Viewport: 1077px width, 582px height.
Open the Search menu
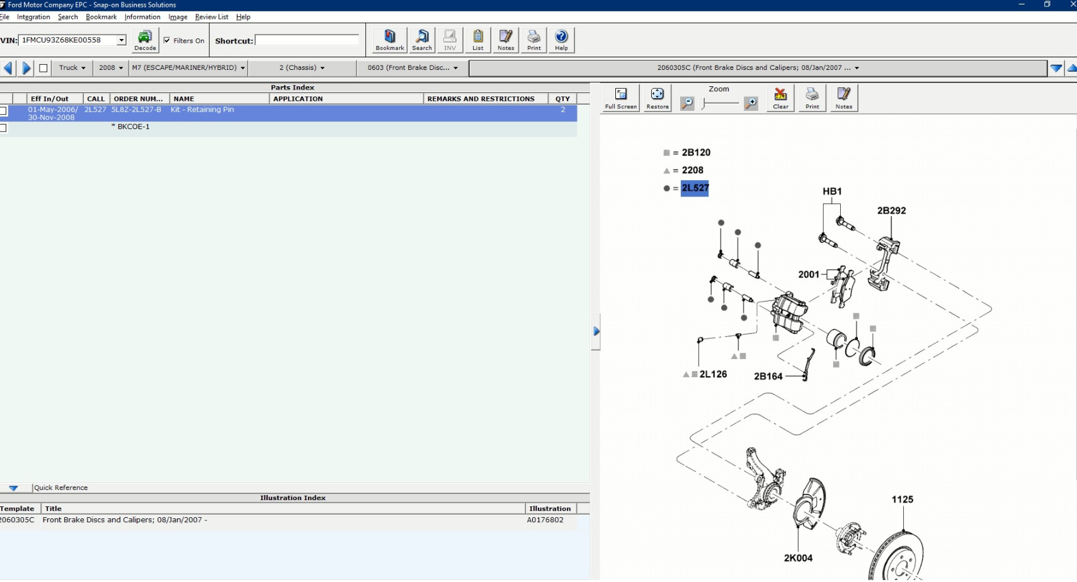(x=68, y=17)
